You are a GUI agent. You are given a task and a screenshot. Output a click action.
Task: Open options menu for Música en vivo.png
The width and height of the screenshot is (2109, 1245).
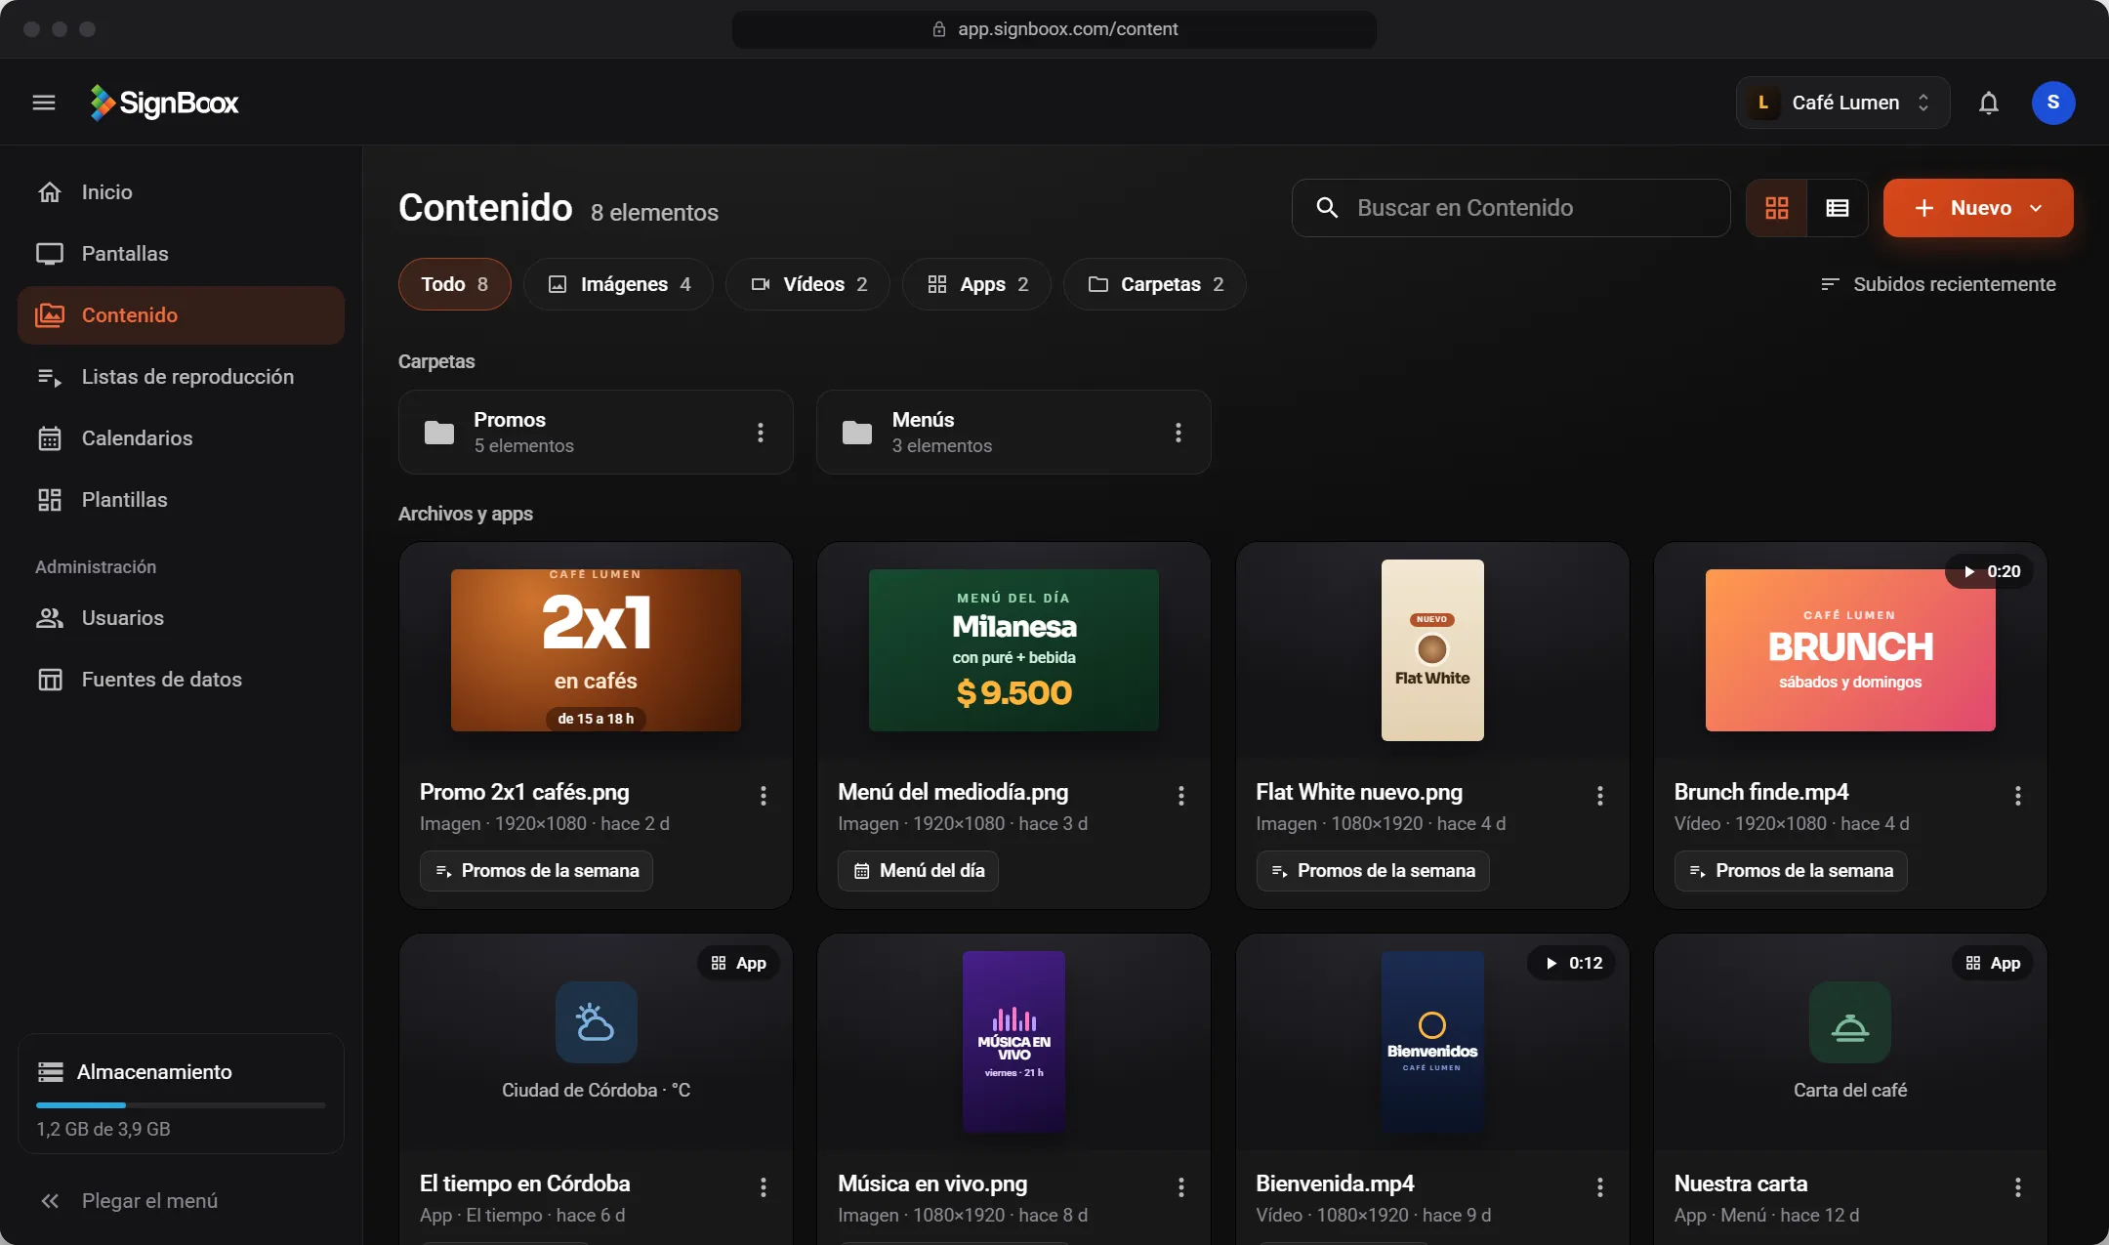(x=1181, y=1187)
